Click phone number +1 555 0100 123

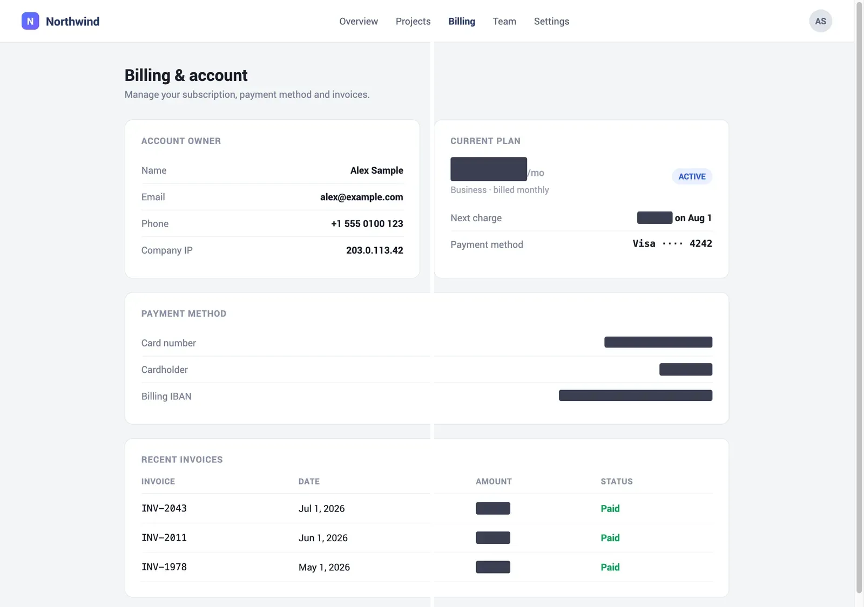[x=367, y=223]
